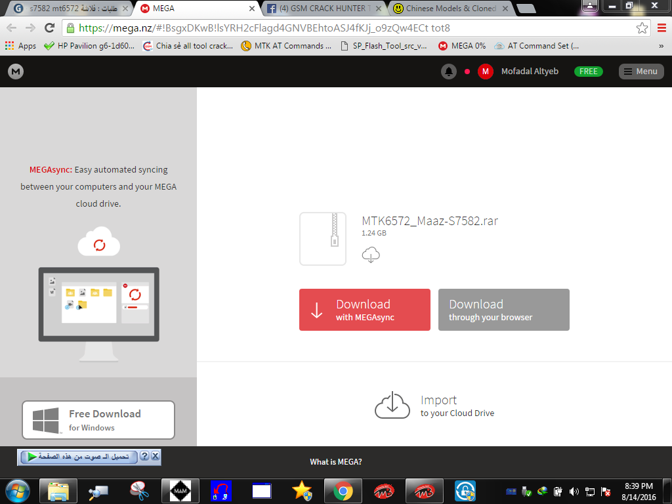Switch to the MEGA tab
Viewport: 672px width, 504px height.
click(x=197, y=9)
